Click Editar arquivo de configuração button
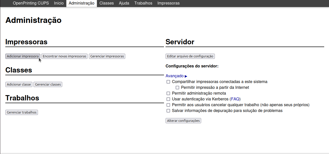 (x=190, y=56)
